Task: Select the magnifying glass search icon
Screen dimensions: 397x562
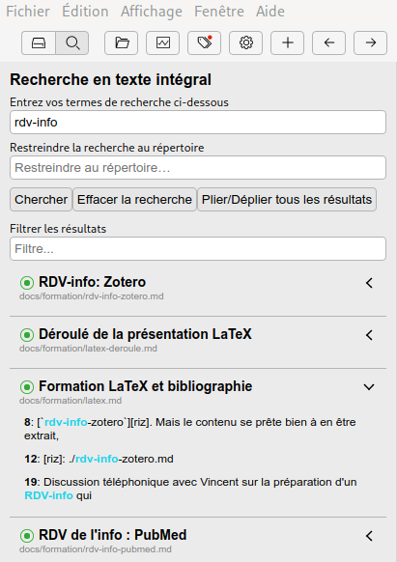Action: tap(72, 43)
